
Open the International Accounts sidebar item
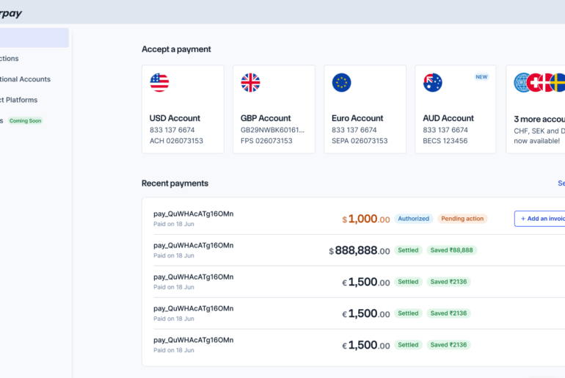[26, 79]
